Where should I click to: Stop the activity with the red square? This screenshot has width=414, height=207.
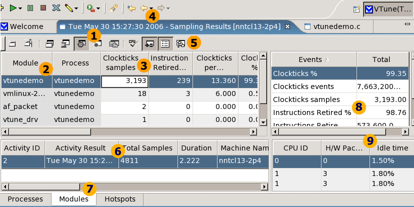[x=43, y=8]
